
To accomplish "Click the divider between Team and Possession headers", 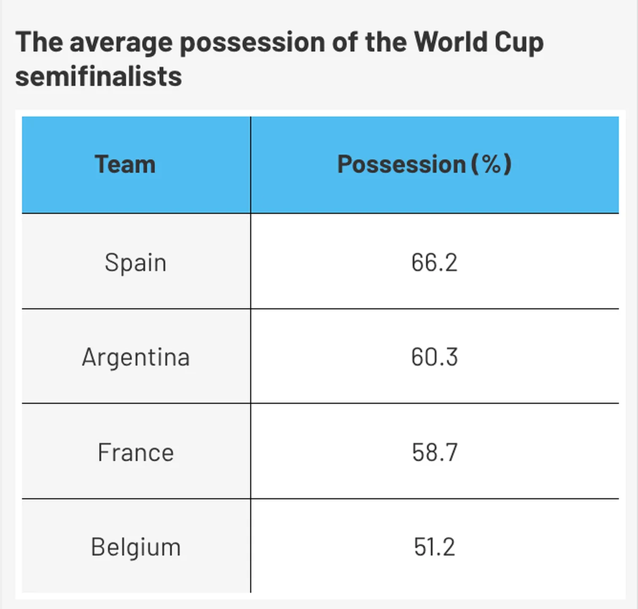I will pyautogui.click(x=250, y=165).
